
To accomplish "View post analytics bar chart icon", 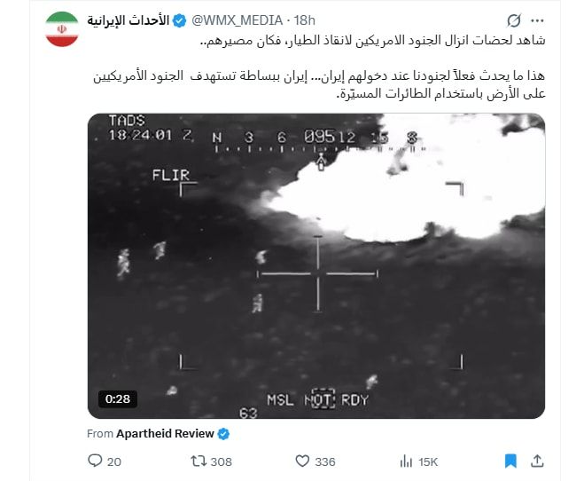I will click(406, 461).
